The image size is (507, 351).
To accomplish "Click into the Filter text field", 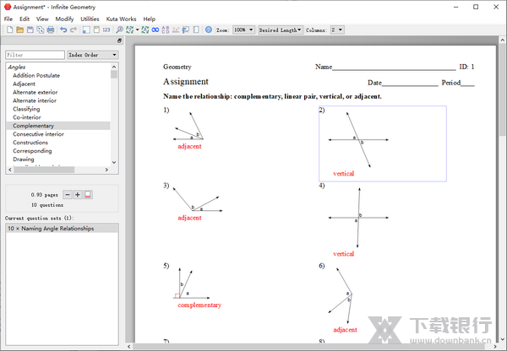I will [x=35, y=55].
